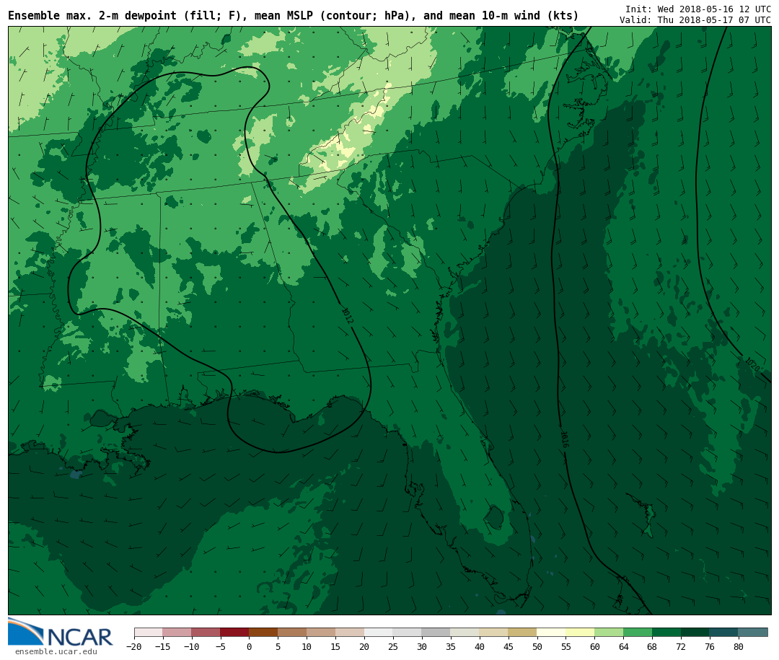The width and height of the screenshot is (779, 660).
Task: Select the 35 to 40 colorbar swatch
Action: (465, 632)
